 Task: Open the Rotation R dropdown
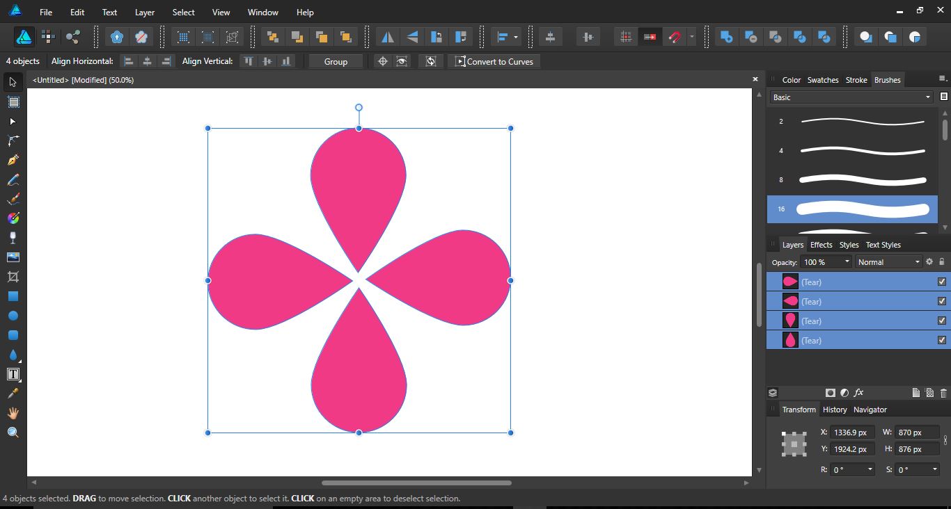point(870,469)
